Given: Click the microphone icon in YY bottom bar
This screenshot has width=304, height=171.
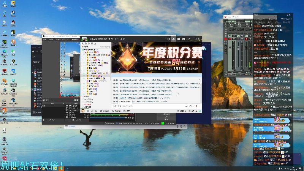Looking at the screenshot, I should click(x=92, y=111).
